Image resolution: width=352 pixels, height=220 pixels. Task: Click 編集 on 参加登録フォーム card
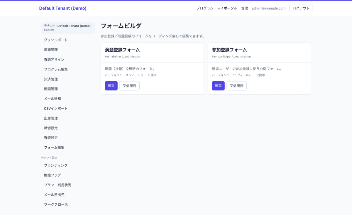[218, 86]
